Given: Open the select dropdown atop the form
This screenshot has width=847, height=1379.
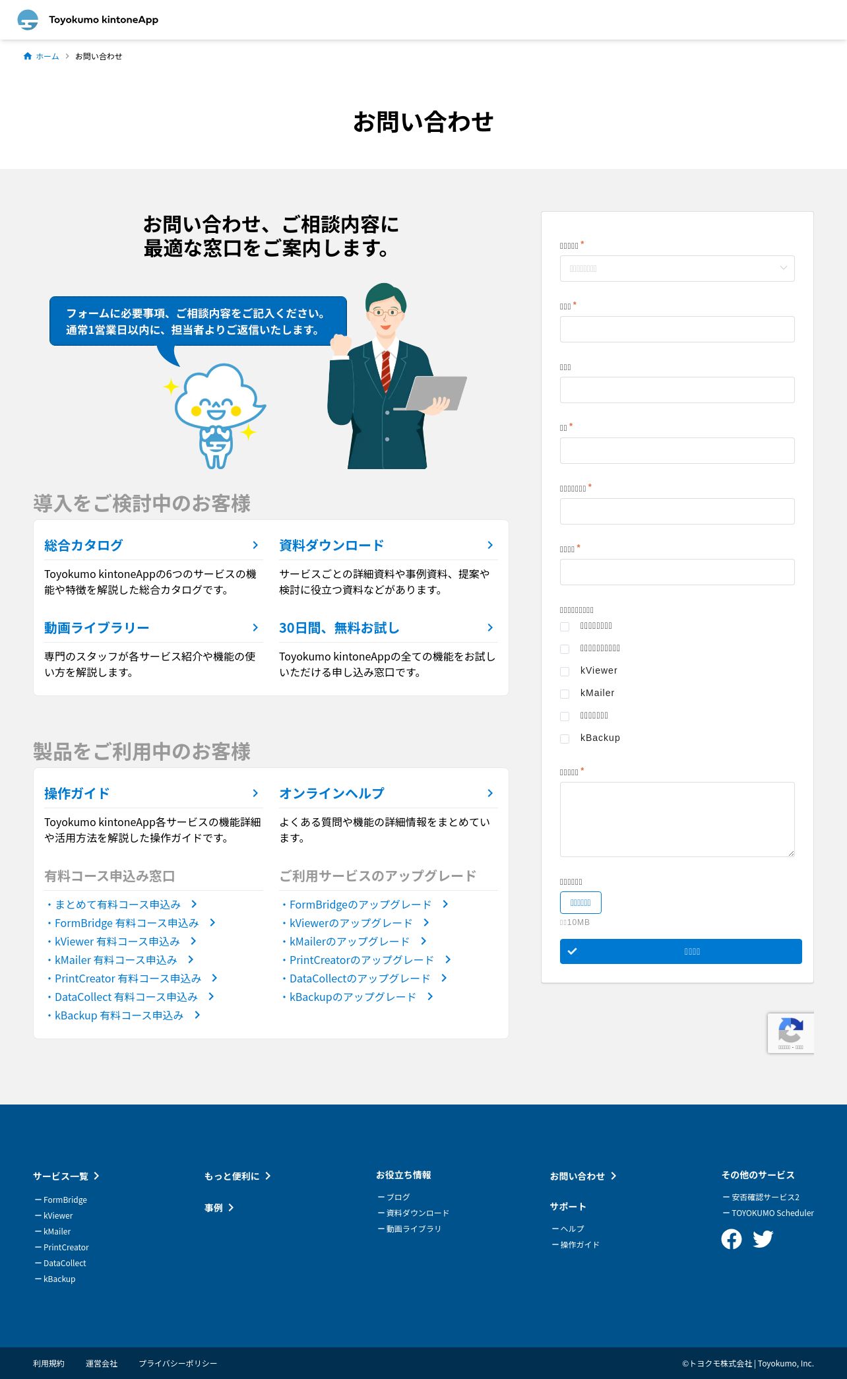Looking at the screenshot, I should click(677, 269).
